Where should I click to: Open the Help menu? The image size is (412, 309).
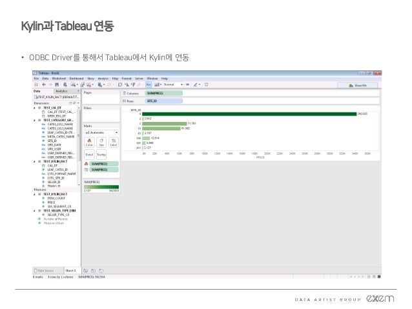[165, 79]
